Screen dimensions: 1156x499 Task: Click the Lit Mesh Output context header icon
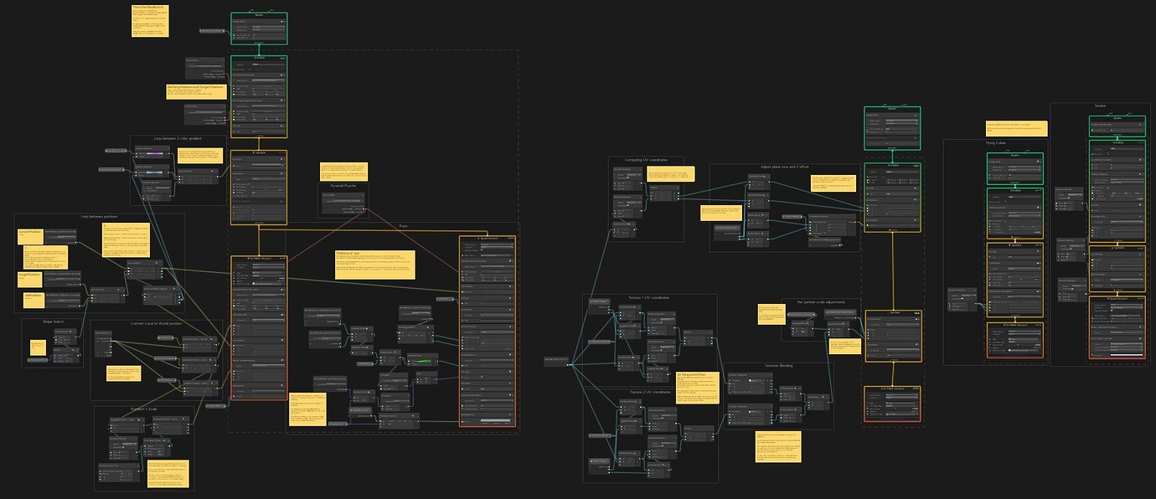(249, 259)
